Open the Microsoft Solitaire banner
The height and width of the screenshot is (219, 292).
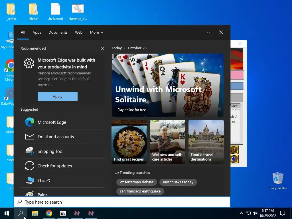click(x=168, y=85)
